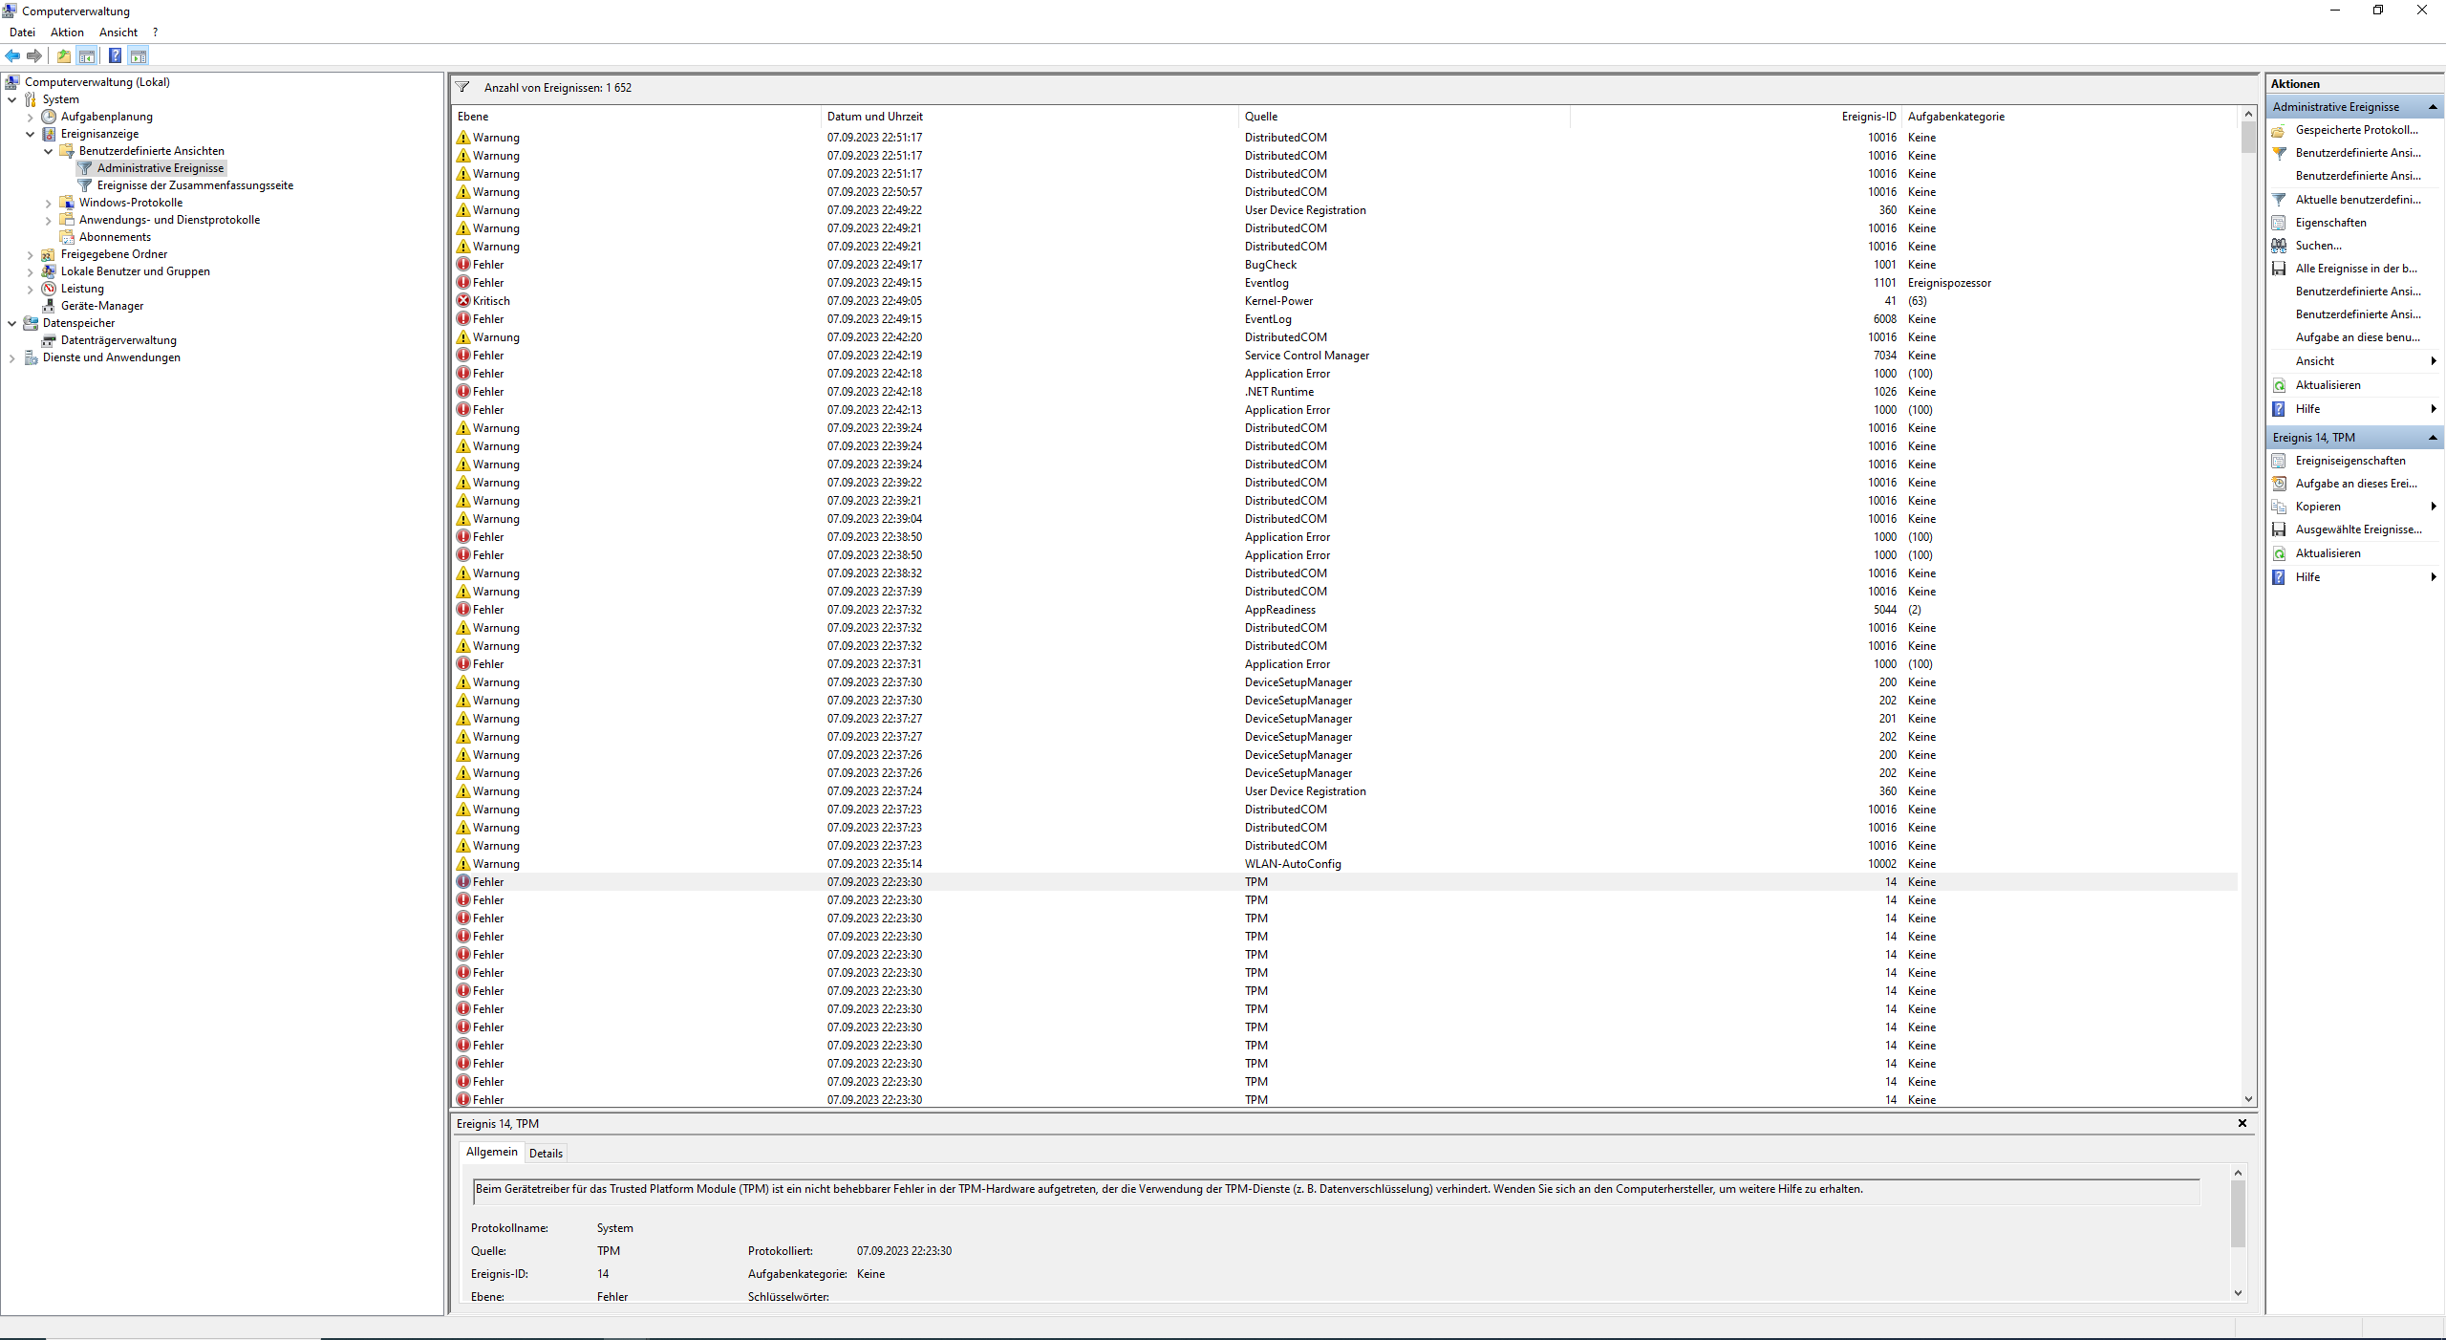The width and height of the screenshot is (2446, 1340).
Task: Click the Aktualisieren icon under Administrative Ereignisse
Action: point(2279,385)
